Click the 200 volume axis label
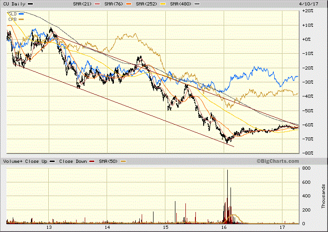328x232 pixels. click(306, 210)
